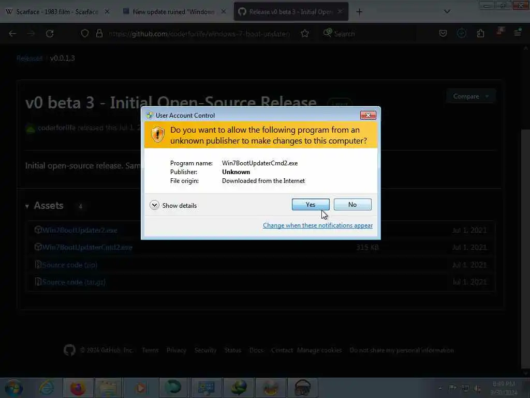
Task: Open the headphones app taskbar icon
Action: tap(302, 388)
